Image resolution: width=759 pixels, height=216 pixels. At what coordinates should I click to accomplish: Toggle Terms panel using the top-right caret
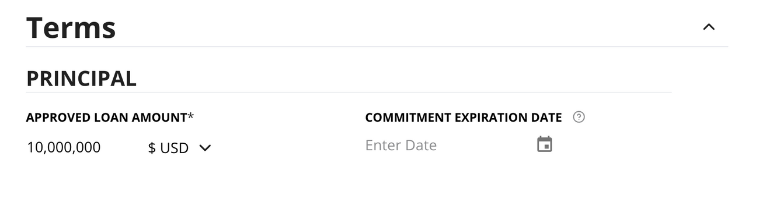[709, 27]
